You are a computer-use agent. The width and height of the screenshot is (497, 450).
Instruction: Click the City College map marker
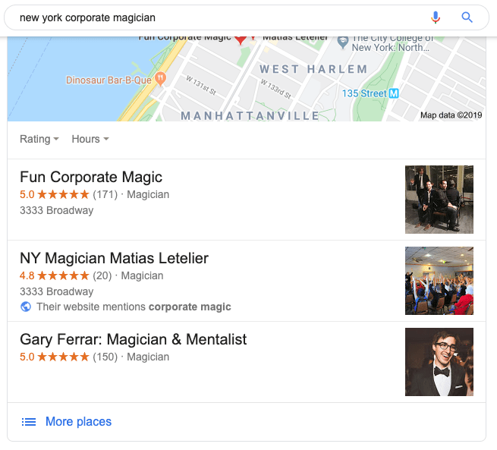(x=343, y=42)
